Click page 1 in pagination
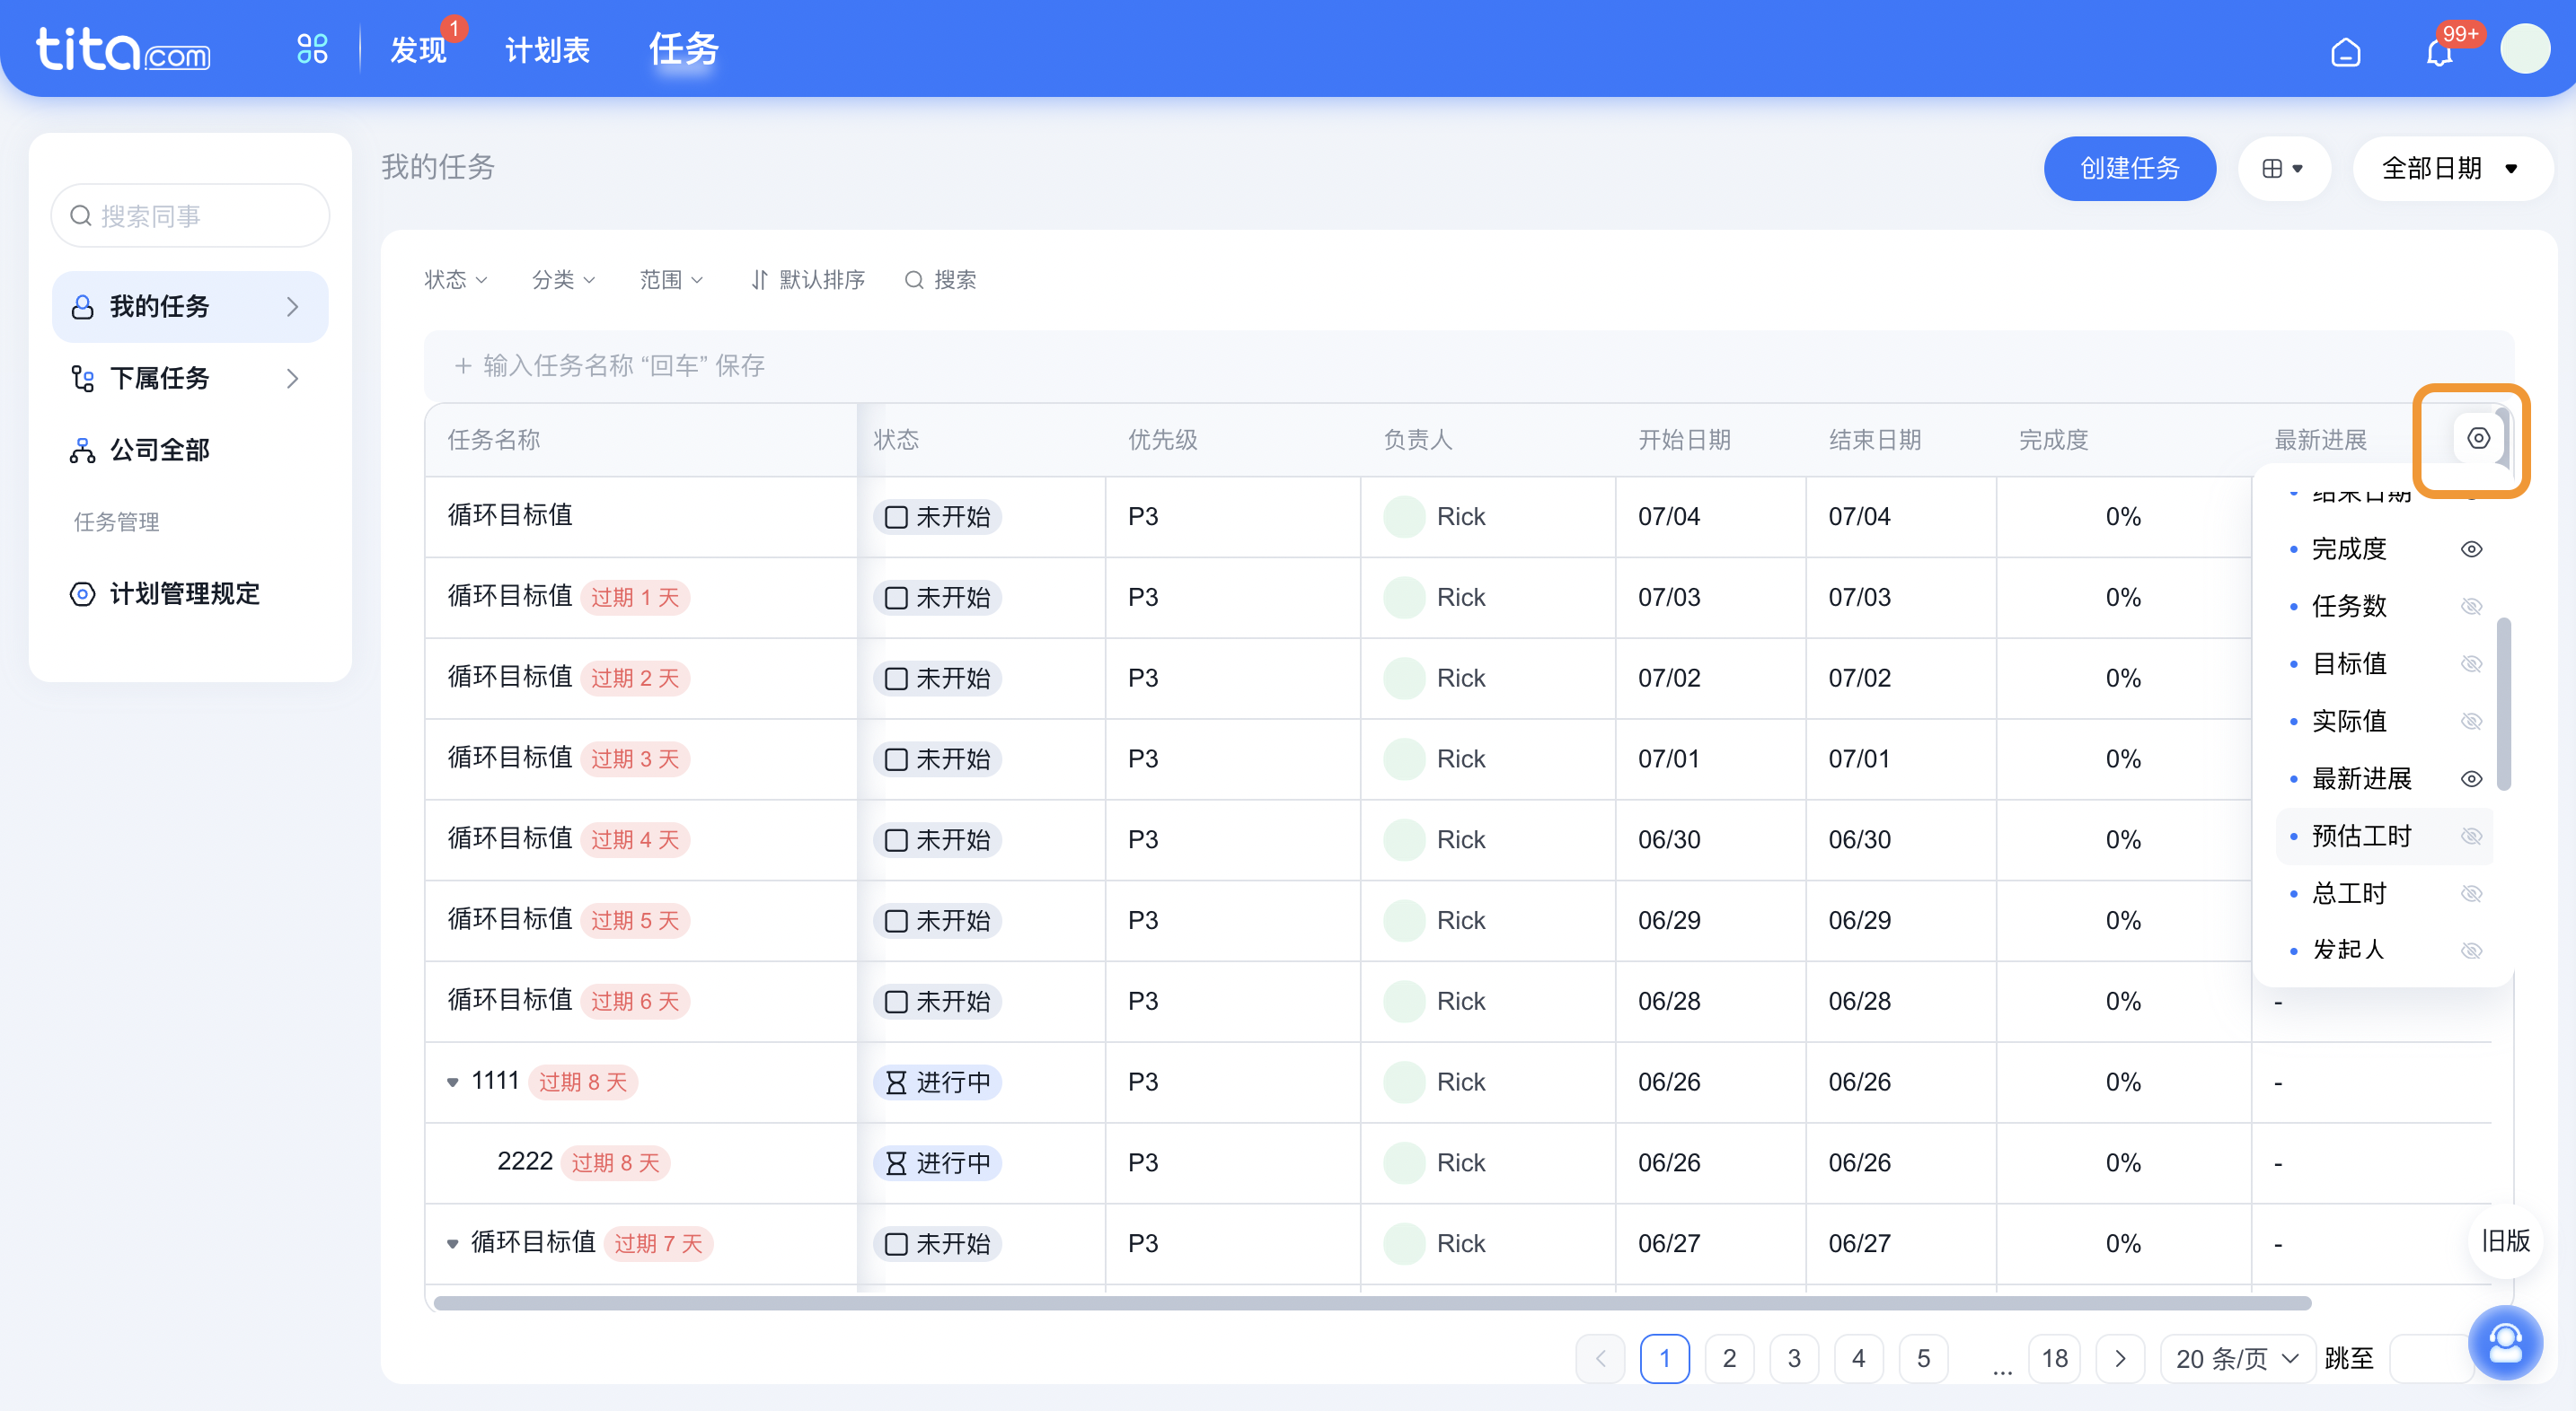 pyautogui.click(x=1665, y=1358)
